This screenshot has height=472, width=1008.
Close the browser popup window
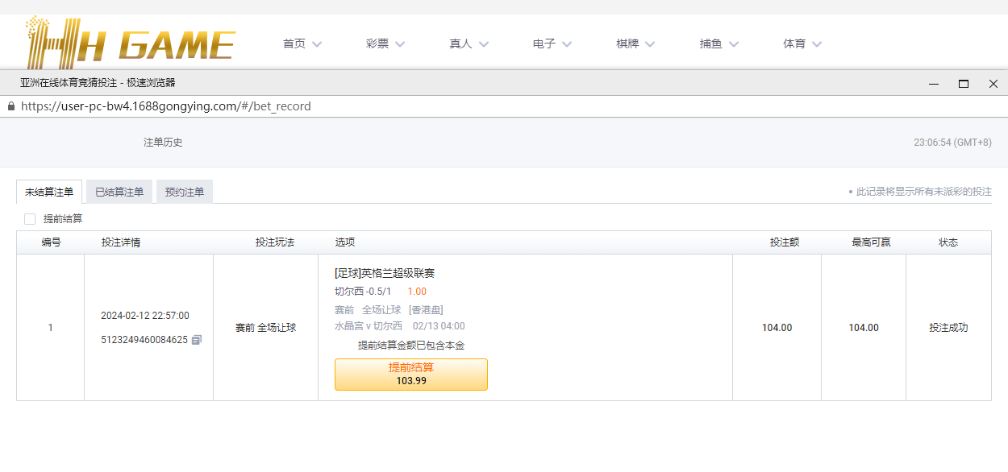coord(993,84)
